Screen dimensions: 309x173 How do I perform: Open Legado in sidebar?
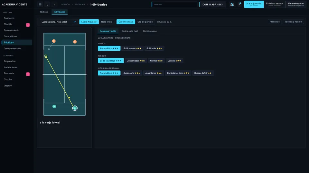17,86
